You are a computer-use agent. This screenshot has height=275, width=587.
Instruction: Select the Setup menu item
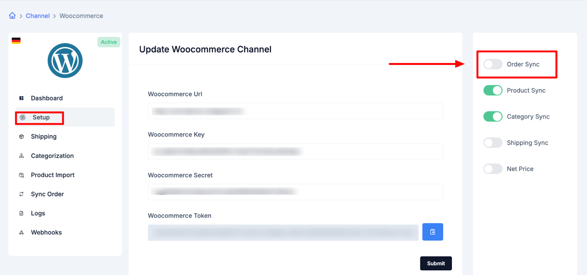[x=65, y=117]
